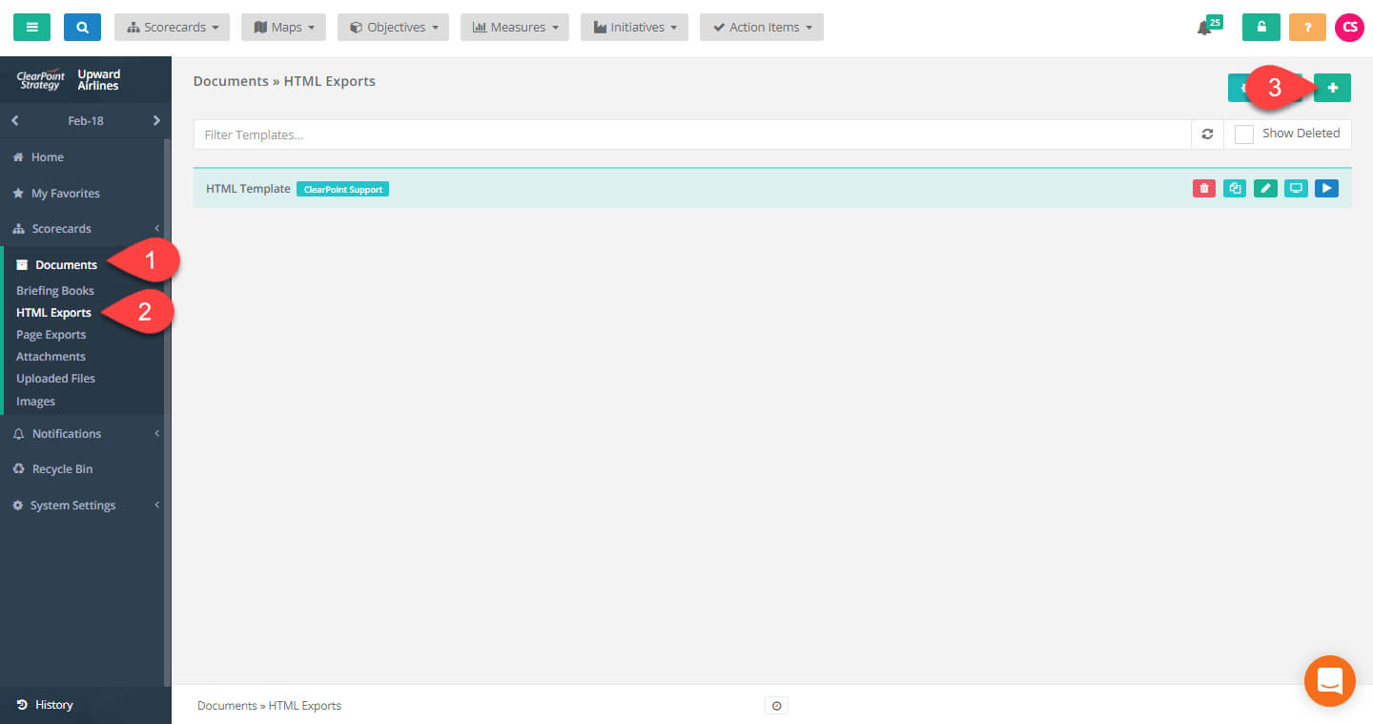This screenshot has width=1373, height=724.
Task: Expand System Settings in the sidebar
Action: (72, 506)
